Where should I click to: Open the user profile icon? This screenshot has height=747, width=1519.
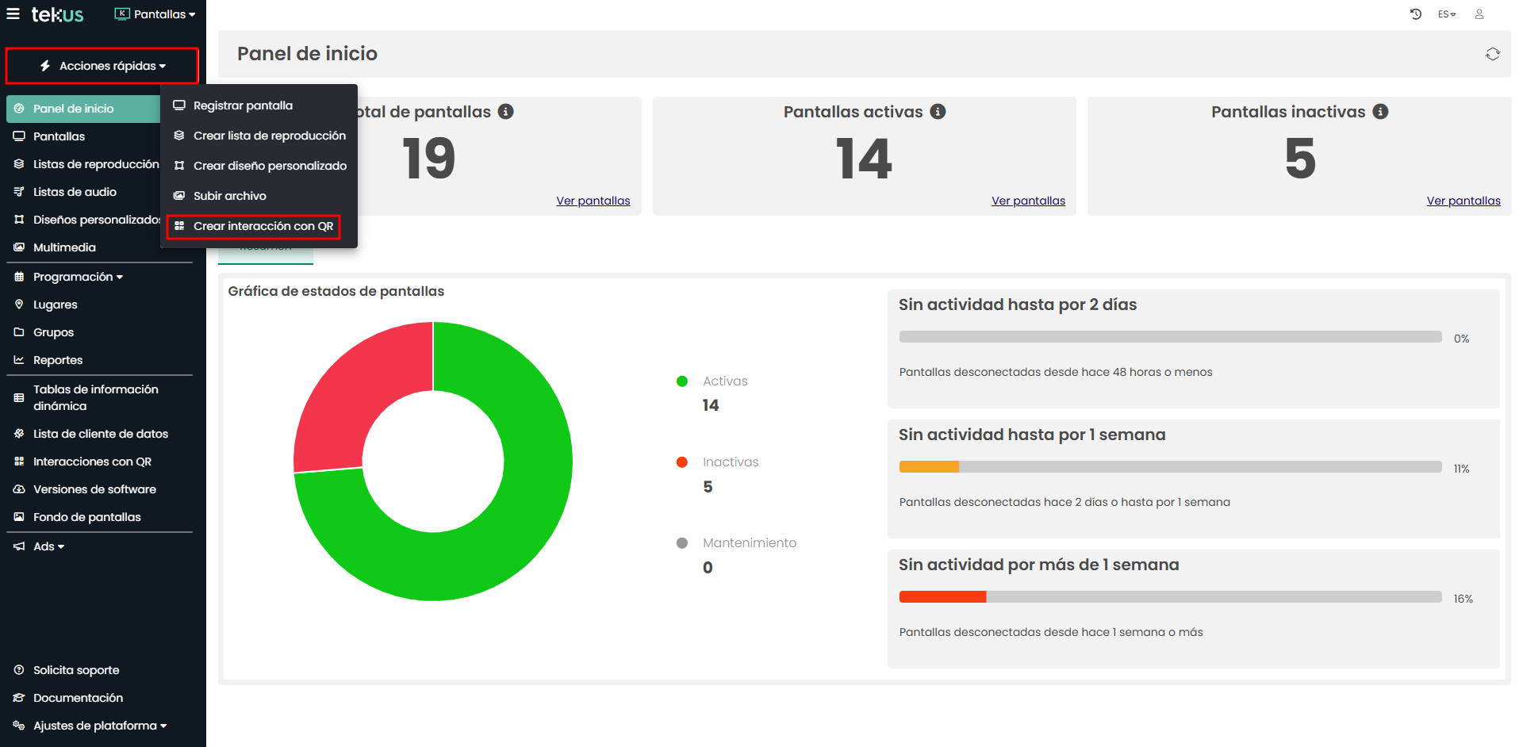pyautogui.click(x=1479, y=14)
